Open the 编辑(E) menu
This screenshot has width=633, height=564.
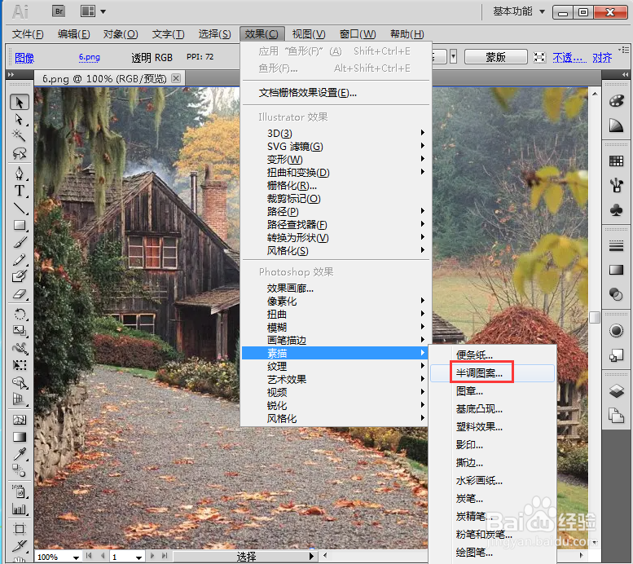pyautogui.click(x=73, y=34)
